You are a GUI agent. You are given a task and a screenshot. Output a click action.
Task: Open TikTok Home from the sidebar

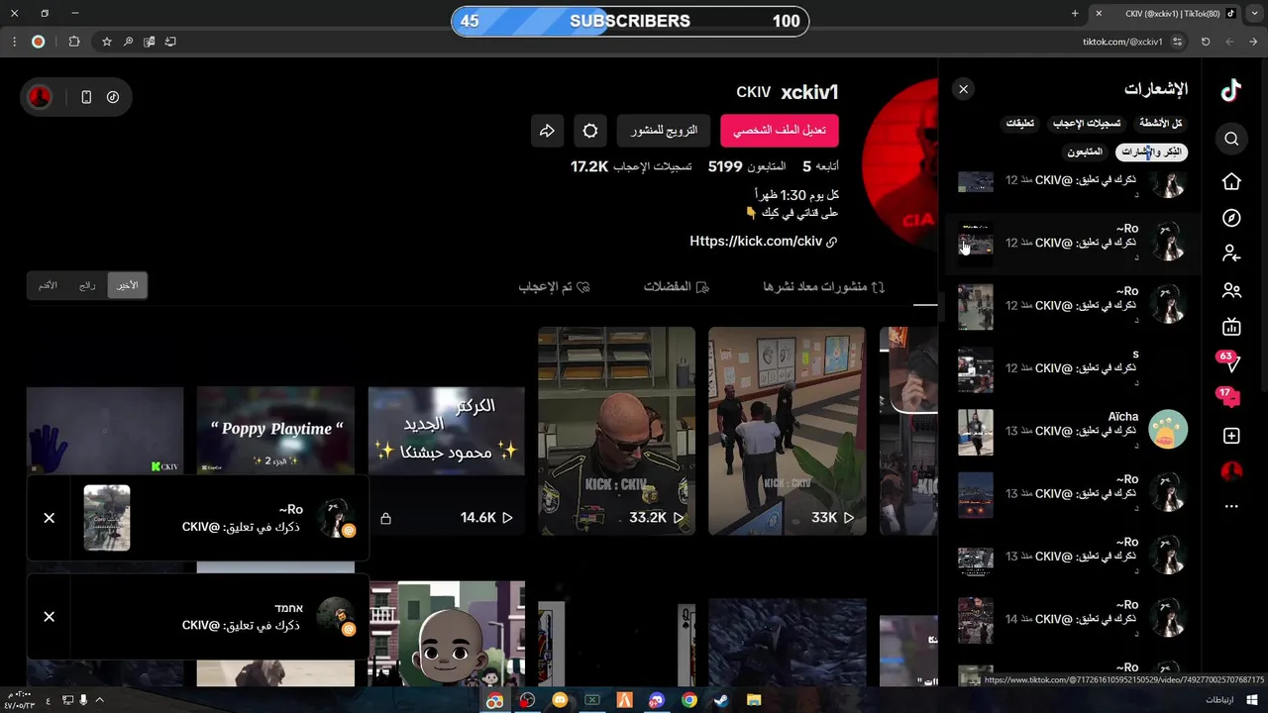(x=1231, y=181)
